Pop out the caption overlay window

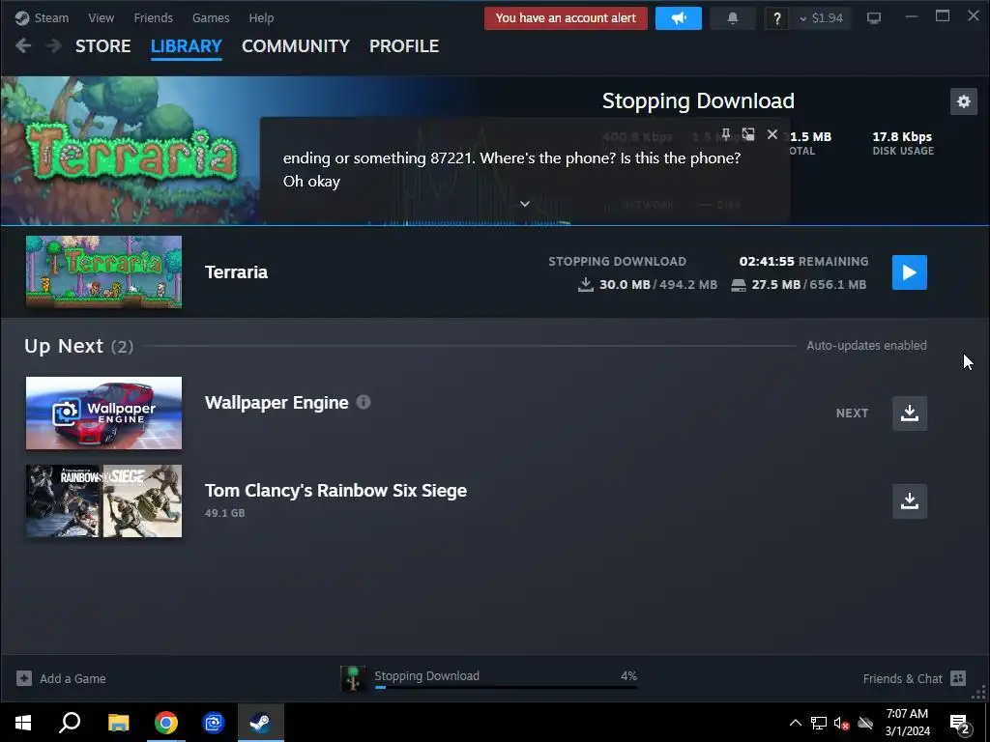coord(748,134)
